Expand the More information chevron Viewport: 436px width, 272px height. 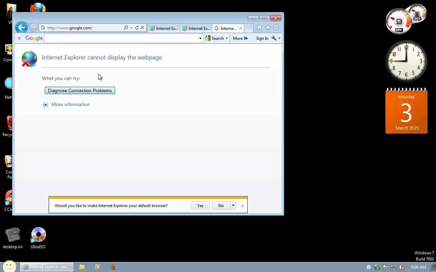tap(45, 105)
